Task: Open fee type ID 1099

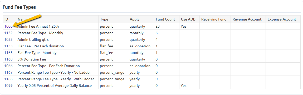Action: click(x=8, y=86)
